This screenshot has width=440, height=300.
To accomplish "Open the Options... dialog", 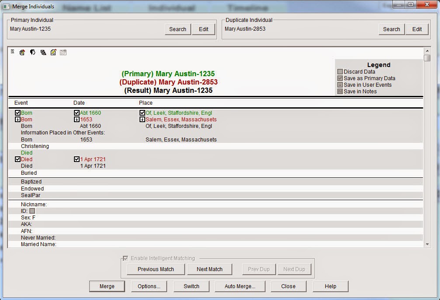I will click(x=149, y=286).
